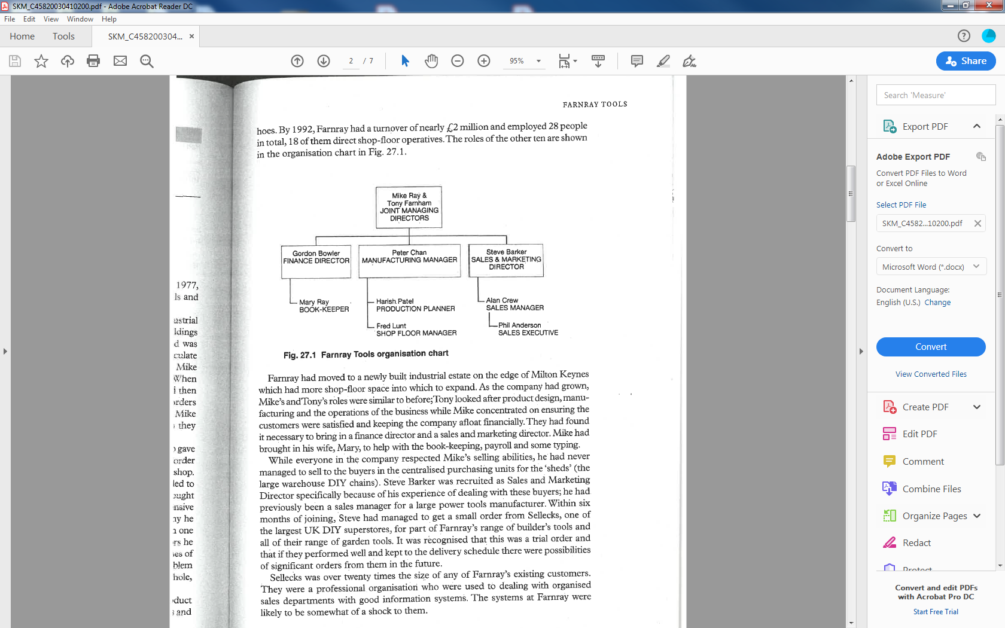This screenshot has width=1005, height=628.
Task: Go to the next page
Action: [323, 60]
